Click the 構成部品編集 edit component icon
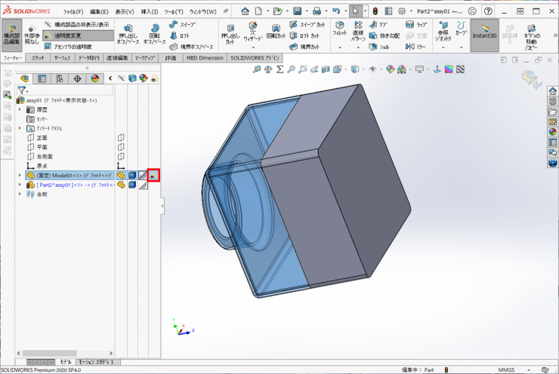Screen dimensions: 559x374 (11, 35)
